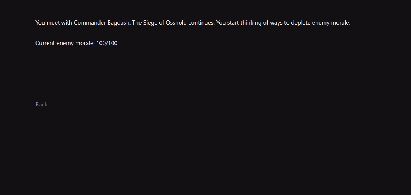Click the "100/100" morale value
Image resolution: width=411 pixels, height=195 pixels.
[x=107, y=43]
